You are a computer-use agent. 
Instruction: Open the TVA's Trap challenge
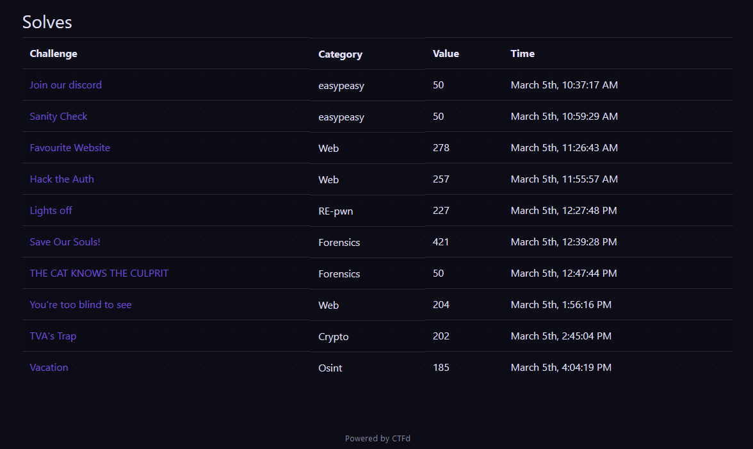[x=53, y=336]
